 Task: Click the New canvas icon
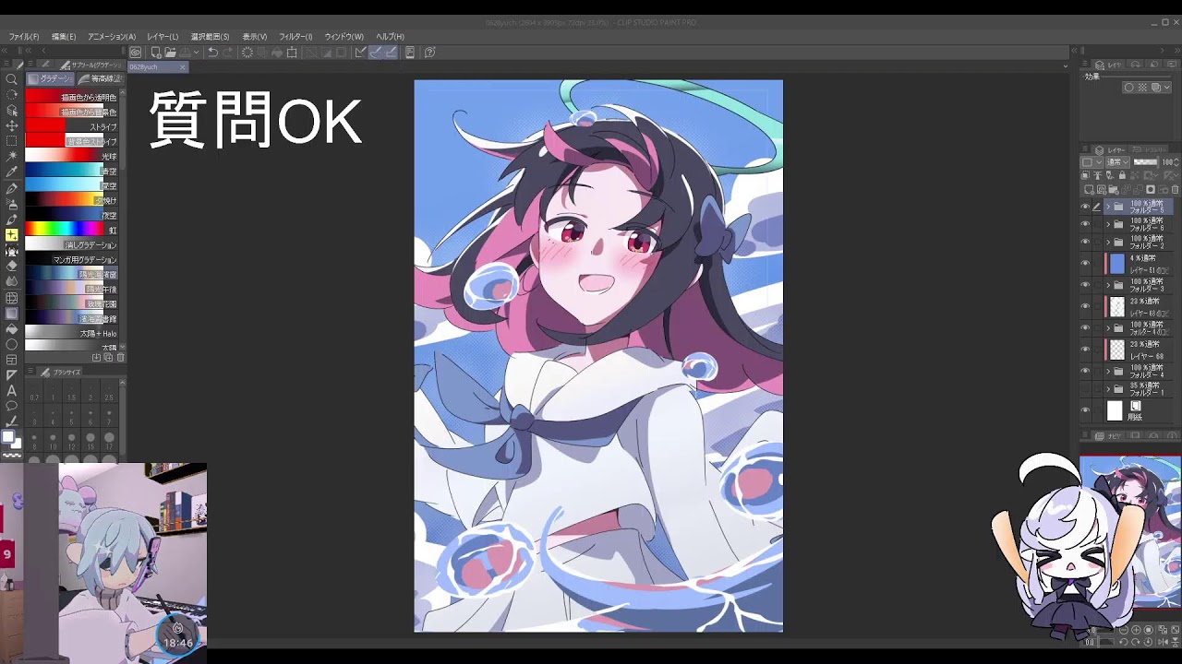click(x=156, y=53)
